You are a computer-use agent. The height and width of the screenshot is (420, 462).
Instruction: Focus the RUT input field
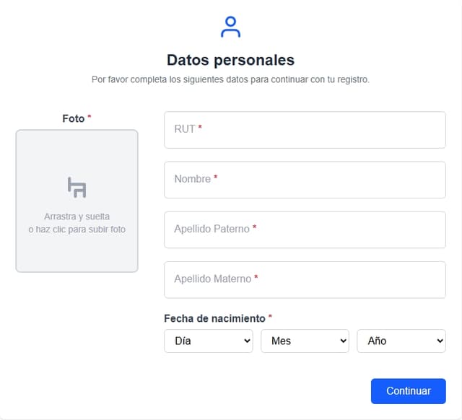pos(305,129)
